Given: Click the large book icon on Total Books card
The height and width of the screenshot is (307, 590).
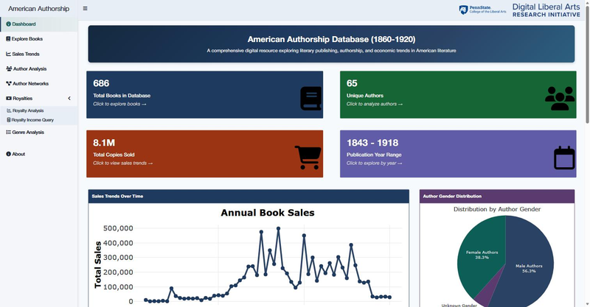Looking at the screenshot, I should point(310,99).
